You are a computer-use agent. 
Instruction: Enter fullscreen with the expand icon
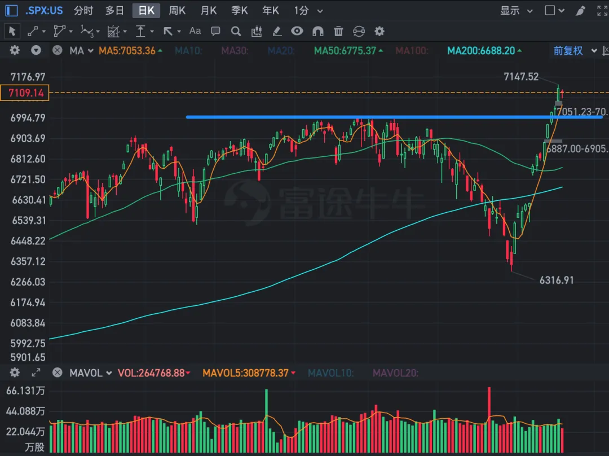(602, 11)
